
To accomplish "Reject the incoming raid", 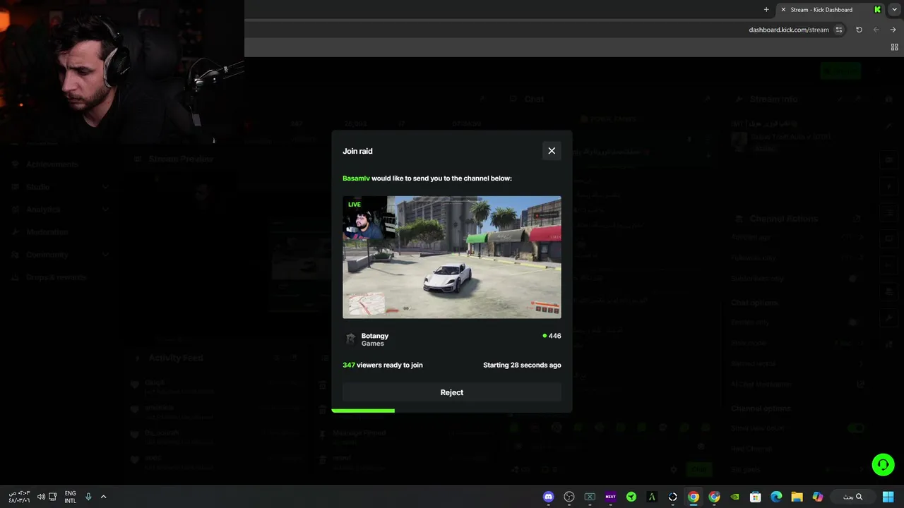I will 452,392.
